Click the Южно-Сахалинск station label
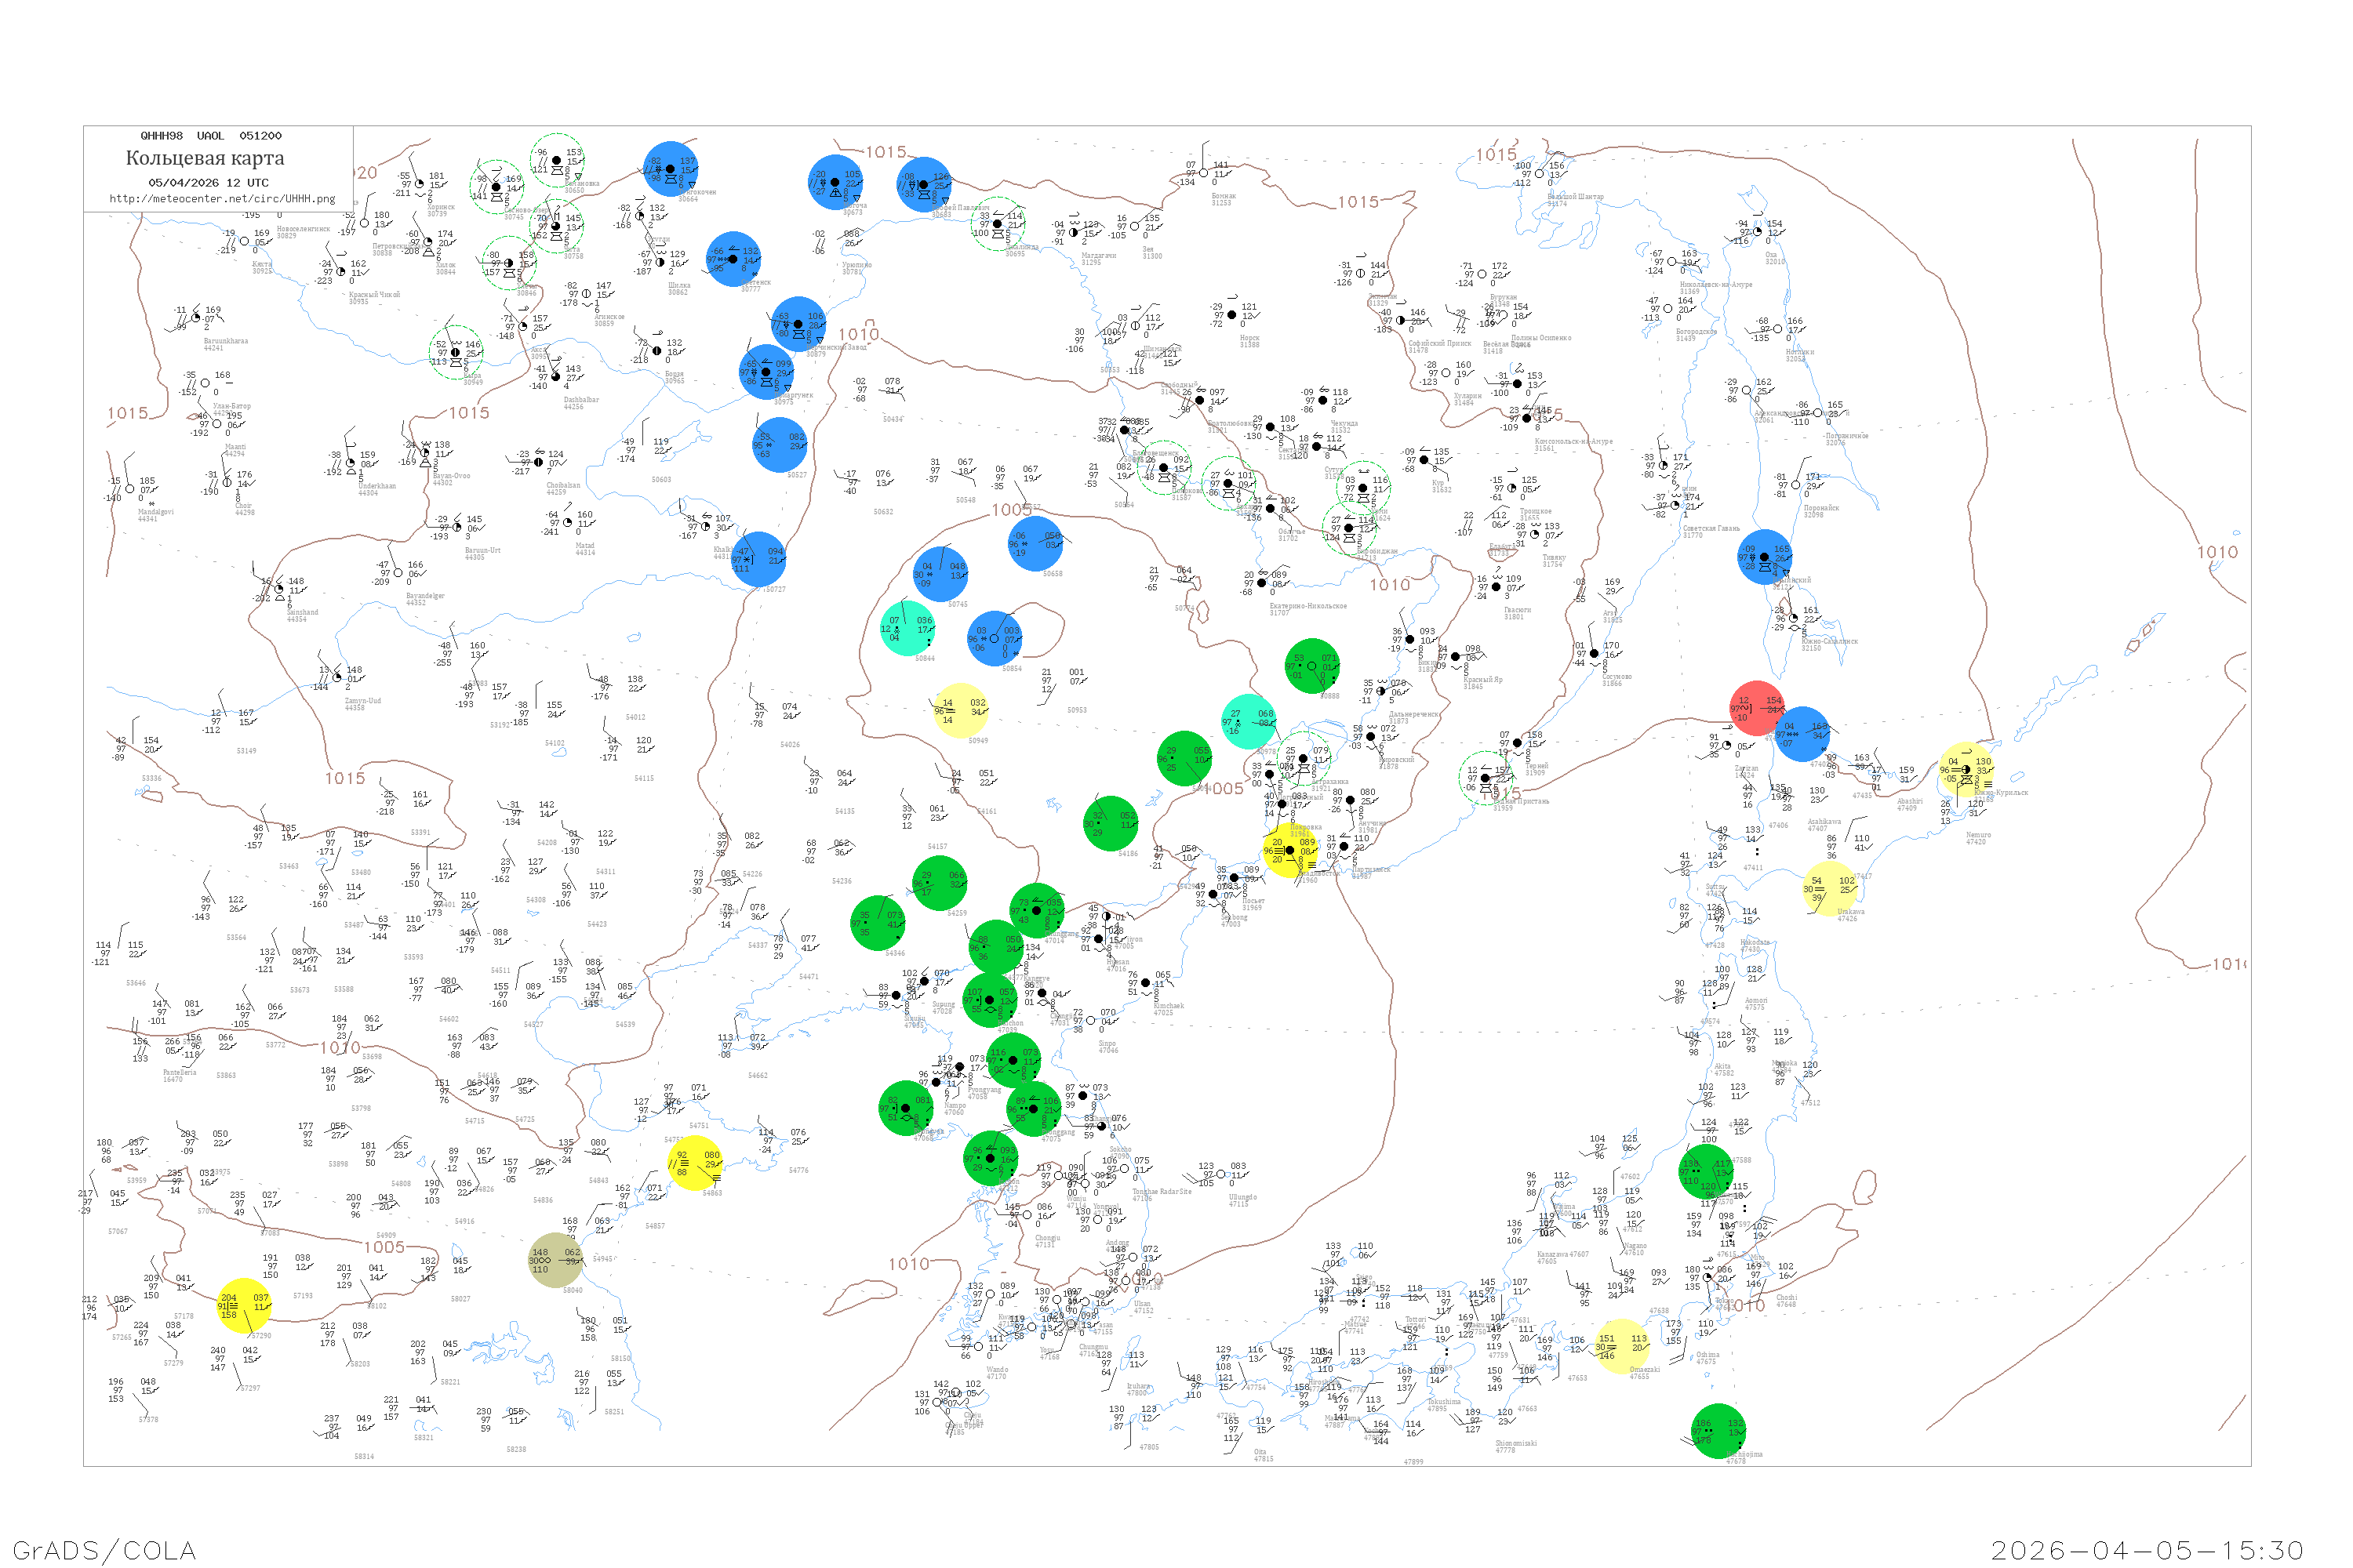Screen dimensions: 2353x1568 [x=1830, y=643]
